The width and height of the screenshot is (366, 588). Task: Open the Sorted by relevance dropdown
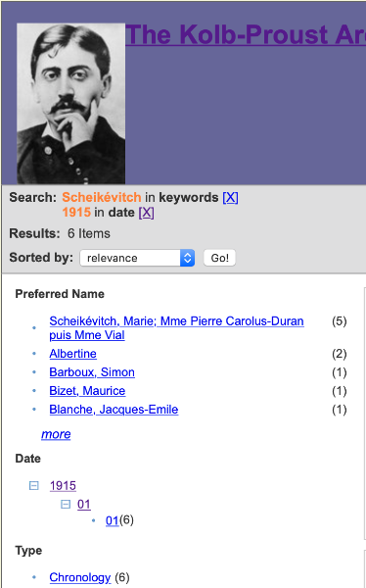(x=137, y=258)
